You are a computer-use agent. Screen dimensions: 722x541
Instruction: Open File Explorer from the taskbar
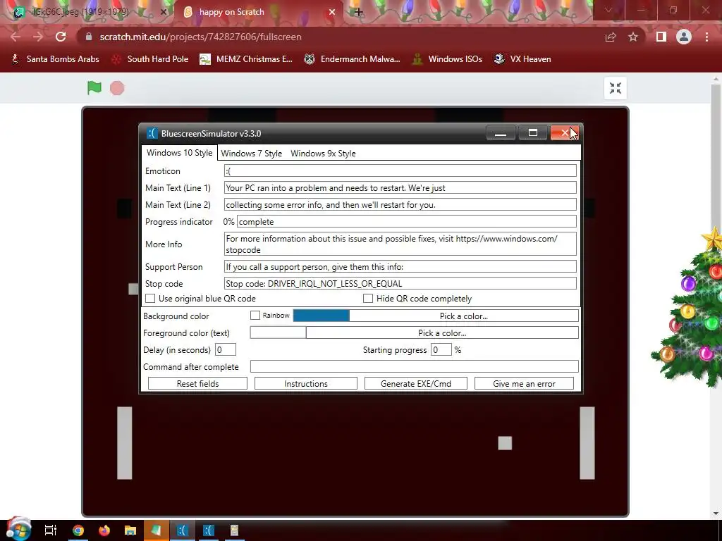point(130,530)
